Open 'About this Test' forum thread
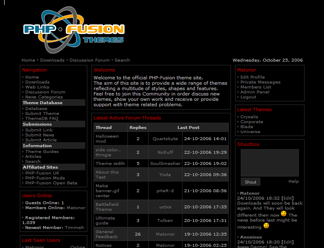 pyautogui.click(x=107, y=174)
